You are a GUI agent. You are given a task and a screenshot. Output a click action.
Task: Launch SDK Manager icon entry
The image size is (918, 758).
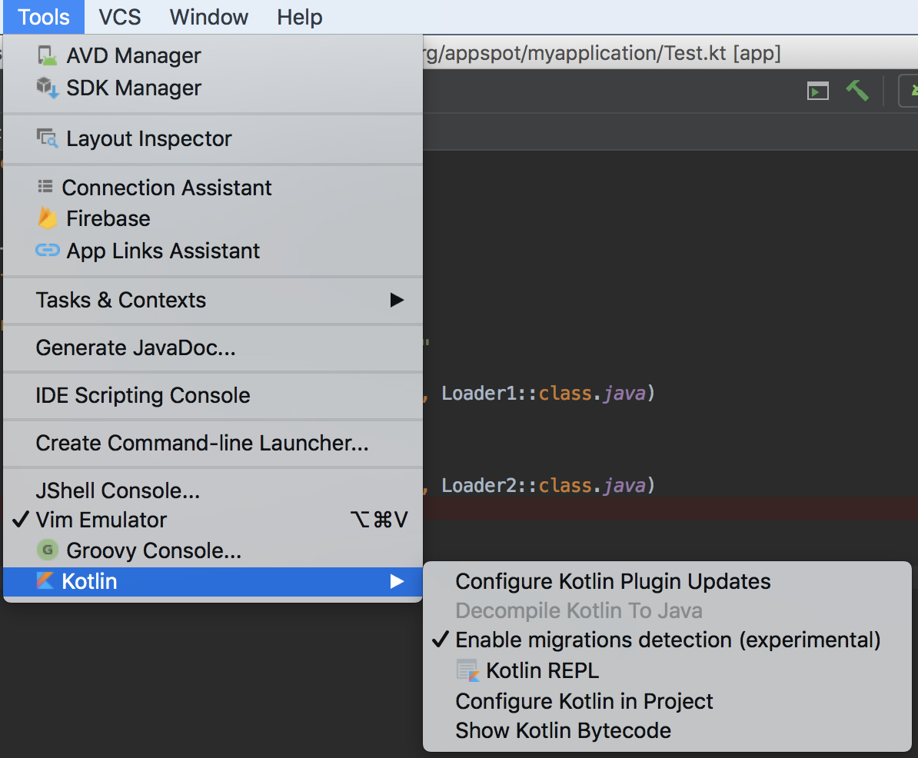coord(212,88)
